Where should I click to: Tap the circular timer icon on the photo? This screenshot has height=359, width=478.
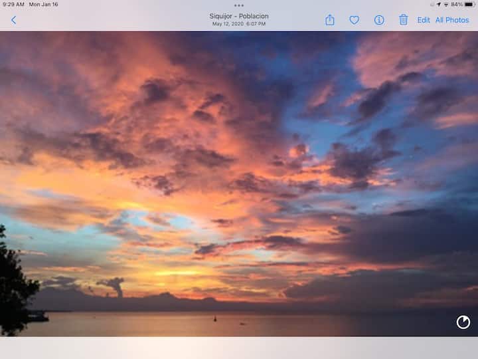(x=463, y=322)
